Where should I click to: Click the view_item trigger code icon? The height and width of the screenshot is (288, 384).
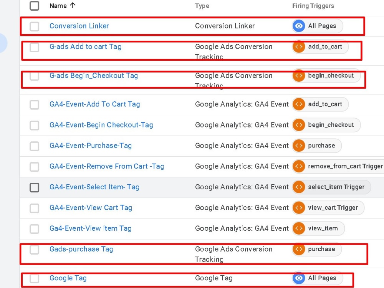click(x=299, y=228)
